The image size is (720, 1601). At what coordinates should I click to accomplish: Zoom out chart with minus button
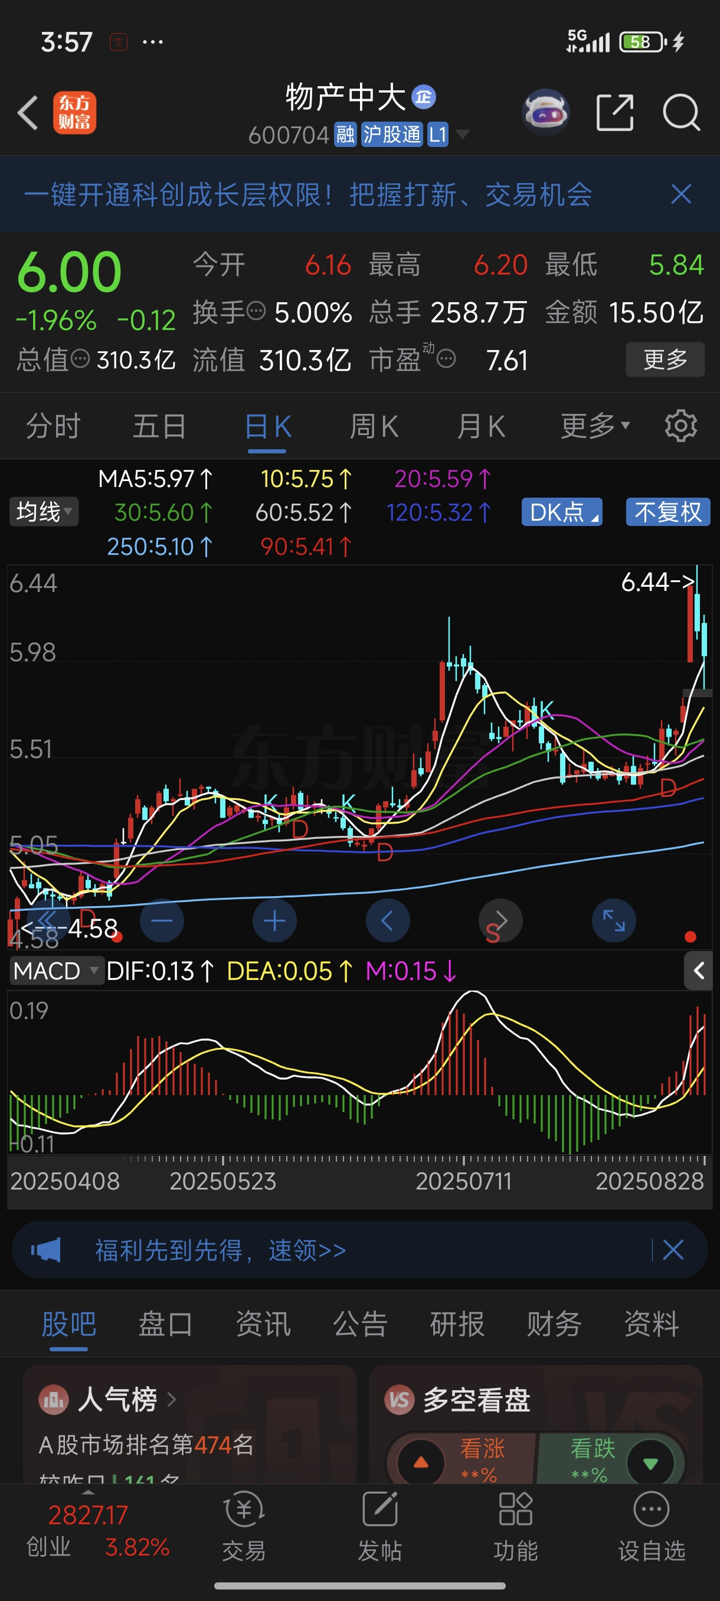[162, 920]
